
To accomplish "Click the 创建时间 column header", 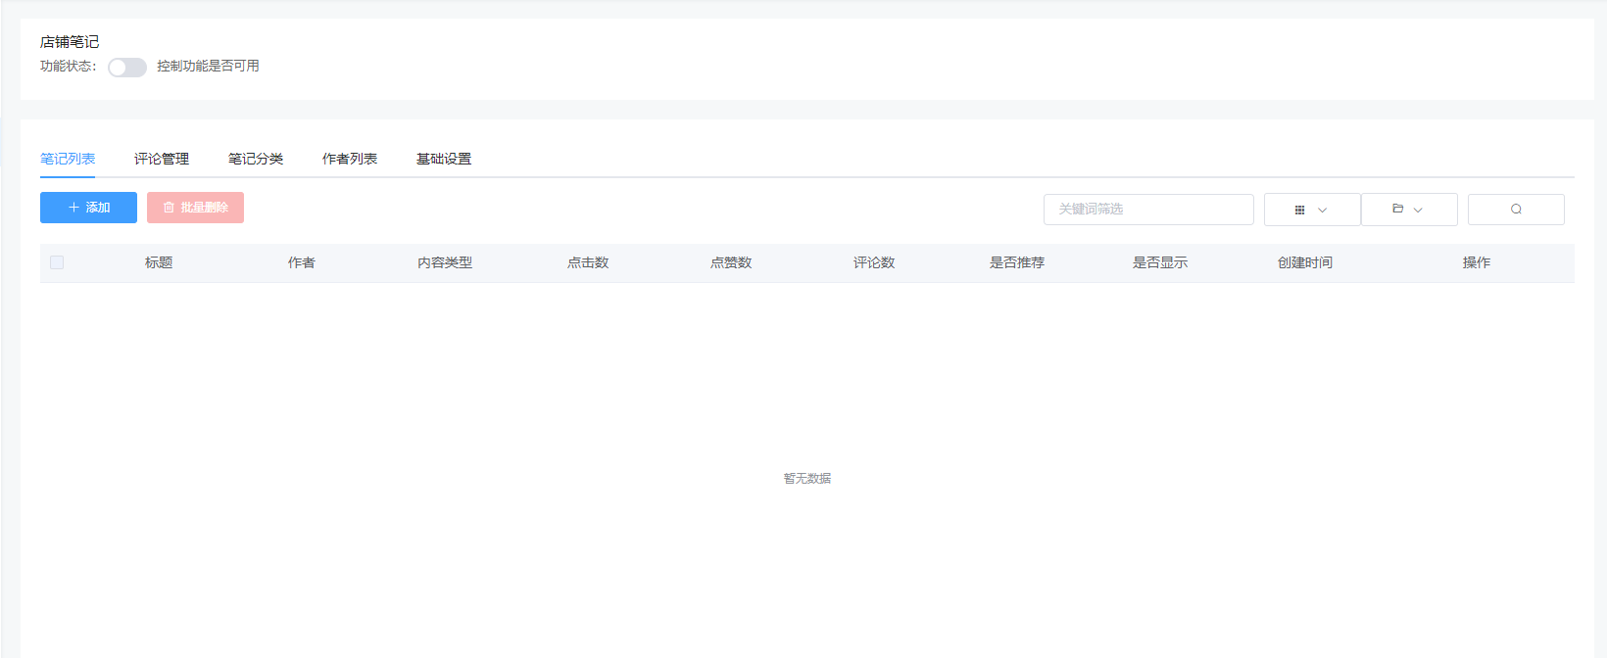I will [1304, 262].
